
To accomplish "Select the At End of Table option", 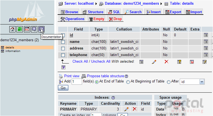I will coord(97,82).
